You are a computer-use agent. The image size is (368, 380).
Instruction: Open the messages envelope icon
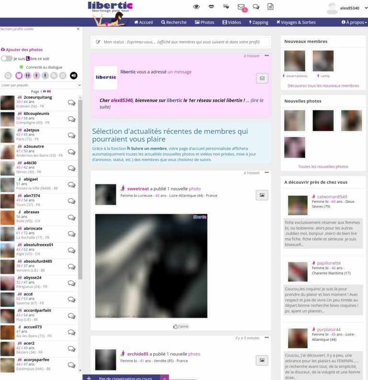(x=241, y=7)
